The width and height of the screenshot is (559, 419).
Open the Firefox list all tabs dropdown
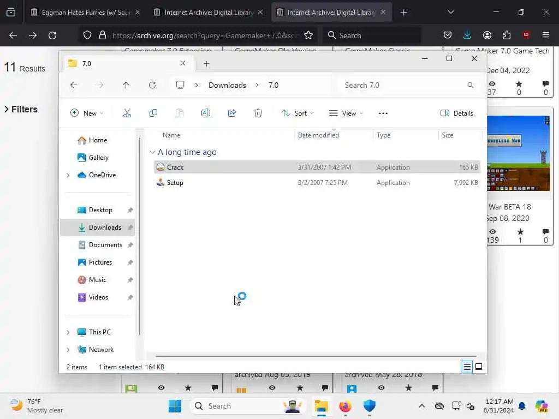coord(450,12)
